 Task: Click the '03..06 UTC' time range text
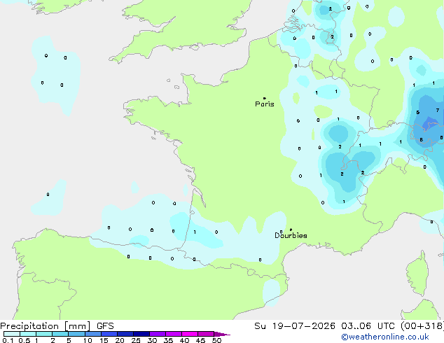(x=368, y=326)
